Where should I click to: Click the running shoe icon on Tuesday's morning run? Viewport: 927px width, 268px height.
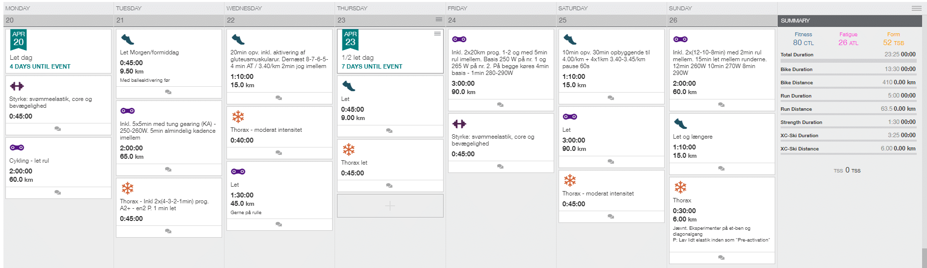tap(127, 39)
